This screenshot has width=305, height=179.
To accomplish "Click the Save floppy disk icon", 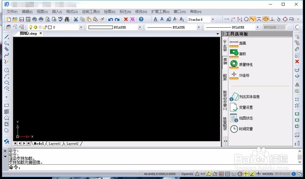I will (22, 19).
